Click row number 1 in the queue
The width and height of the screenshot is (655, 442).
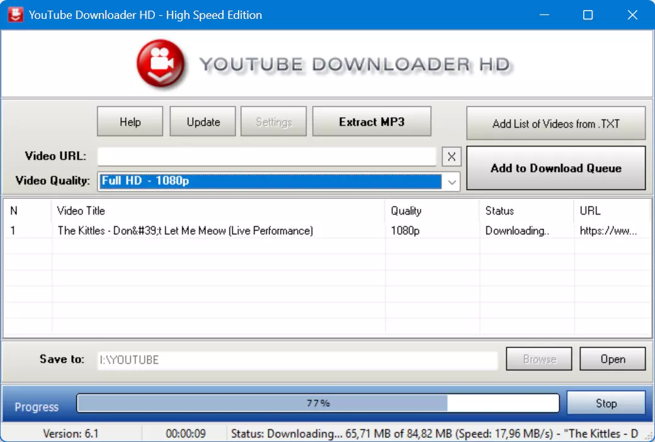[13, 230]
